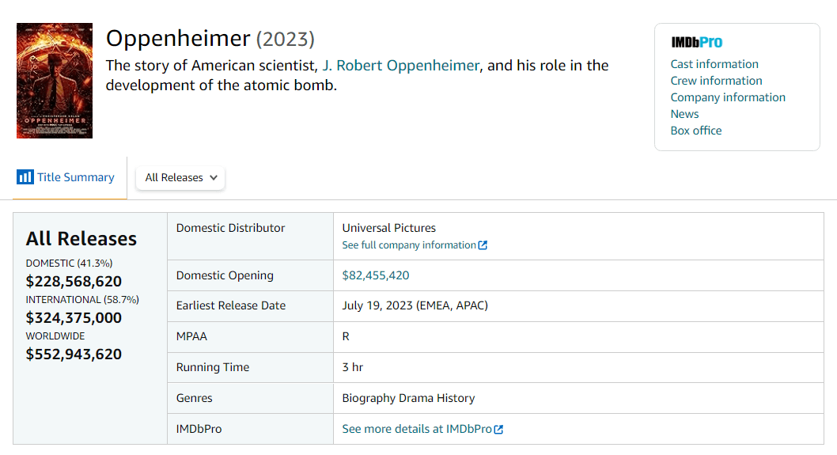Screen dimensions: 837x455
Task: Go to Crew information
Action: pos(716,81)
